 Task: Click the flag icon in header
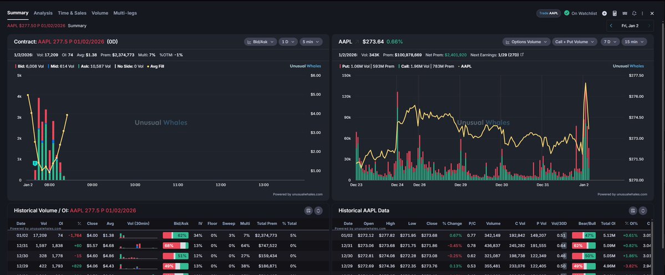[625, 13]
